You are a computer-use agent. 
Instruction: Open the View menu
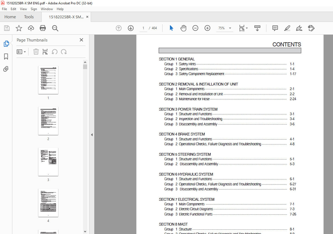coord(23,9)
